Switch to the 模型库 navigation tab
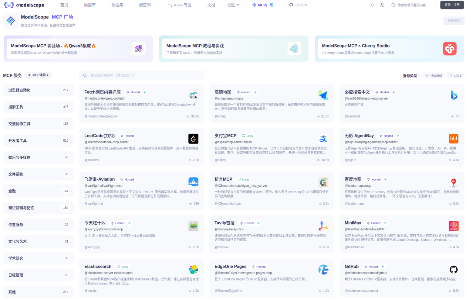This screenshot has height=300, width=466. point(90,5)
